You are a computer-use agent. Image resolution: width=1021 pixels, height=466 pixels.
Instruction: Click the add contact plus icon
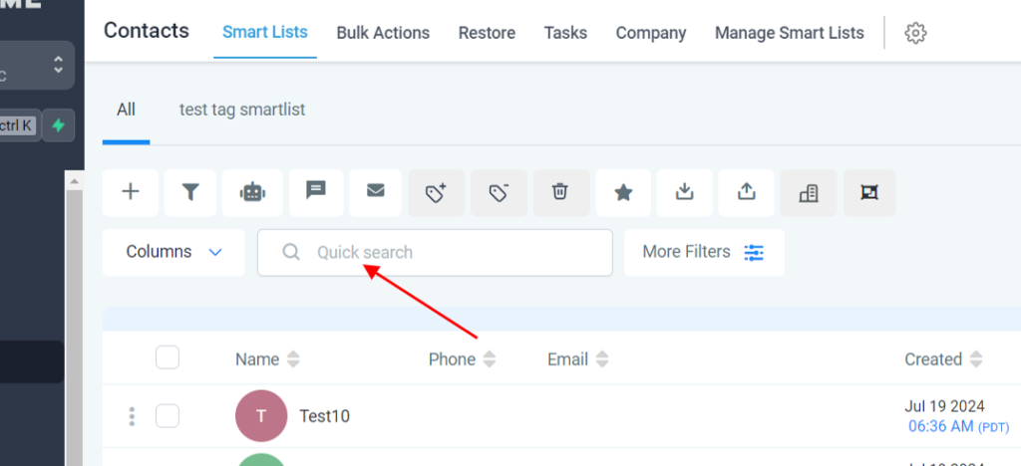click(x=131, y=192)
